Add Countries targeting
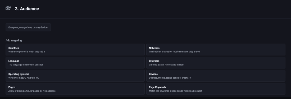This screenshot has height=99, width=291. click(x=75, y=50)
